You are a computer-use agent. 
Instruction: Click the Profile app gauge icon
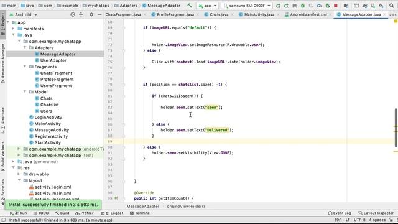[319, 6]
